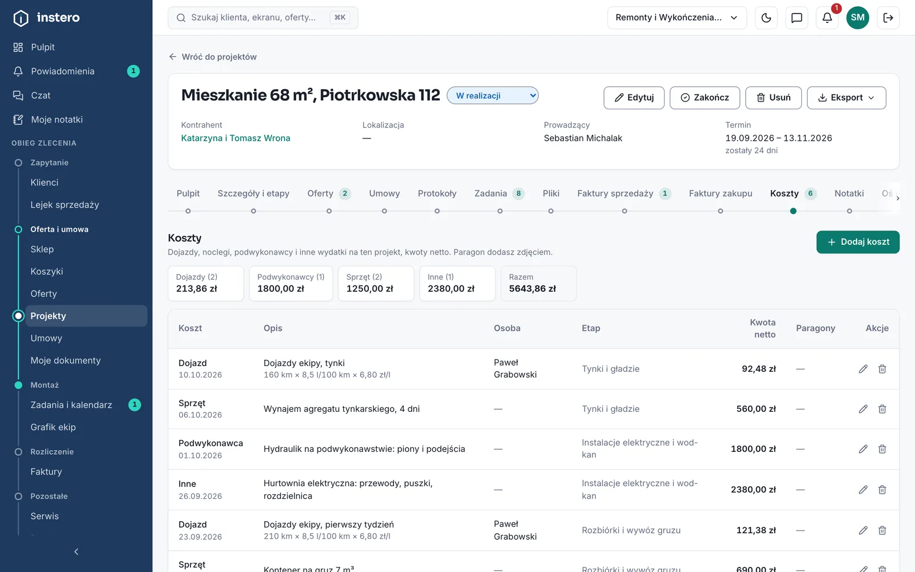Open Pulpit in the sidebar
The height and width of the screenshot is (572, 915).
click(x=76, y=47)
